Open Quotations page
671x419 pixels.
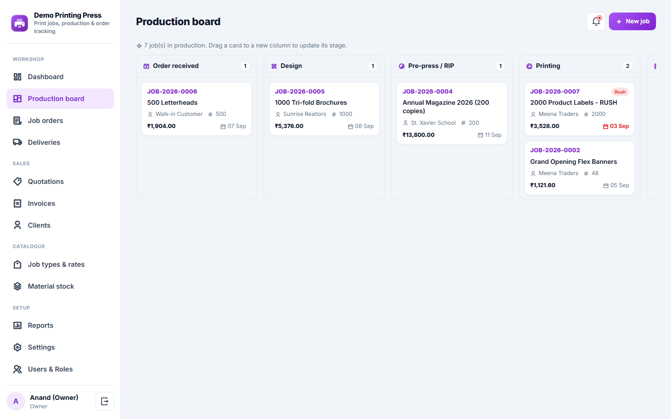[60, 182]
